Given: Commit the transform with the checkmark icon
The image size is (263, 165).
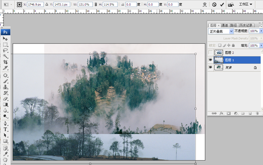Looking at the screenshot, I should point(222,4).
